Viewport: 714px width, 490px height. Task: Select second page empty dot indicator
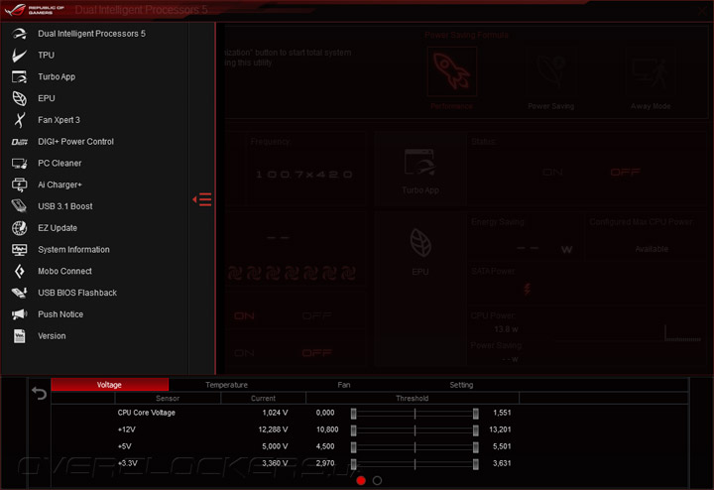pyautogui.click(x=377, y=480)
